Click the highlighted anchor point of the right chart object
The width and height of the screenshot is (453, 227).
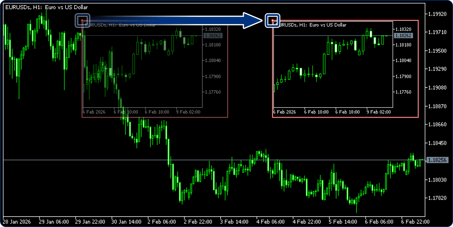coord(273,21)
